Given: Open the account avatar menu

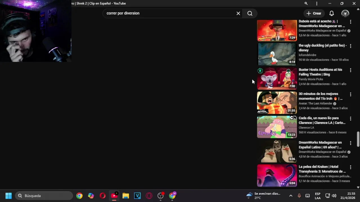Looking at the screenshot, I should click(x=345, y=13).
